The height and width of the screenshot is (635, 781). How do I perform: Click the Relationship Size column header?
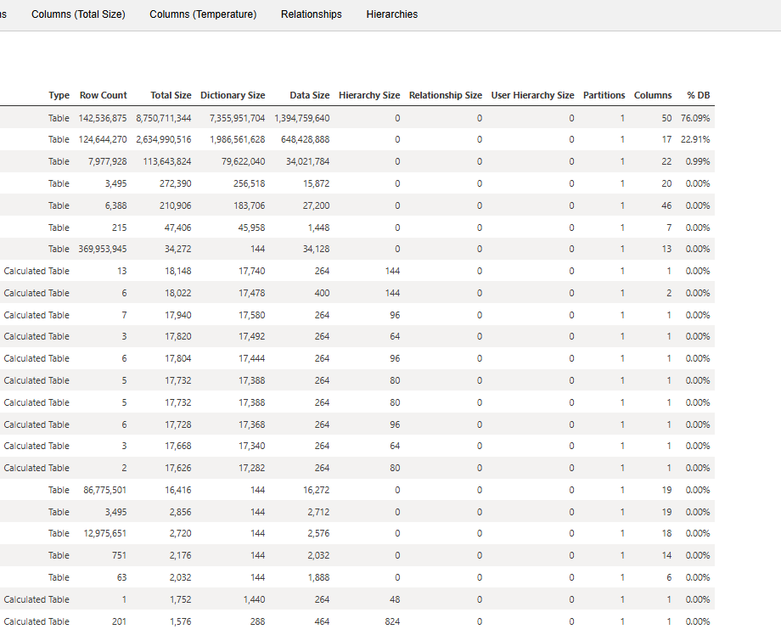point(445,95)
